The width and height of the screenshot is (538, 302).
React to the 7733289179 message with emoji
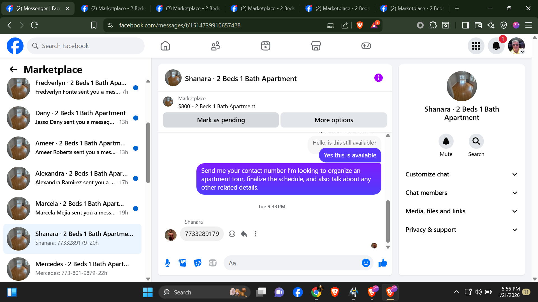[x=232, y=234]
